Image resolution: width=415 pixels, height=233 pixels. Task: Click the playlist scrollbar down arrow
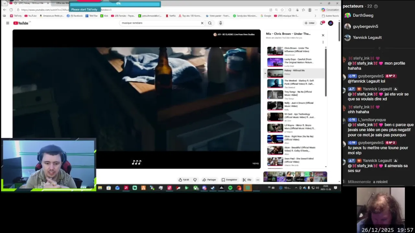326,167
